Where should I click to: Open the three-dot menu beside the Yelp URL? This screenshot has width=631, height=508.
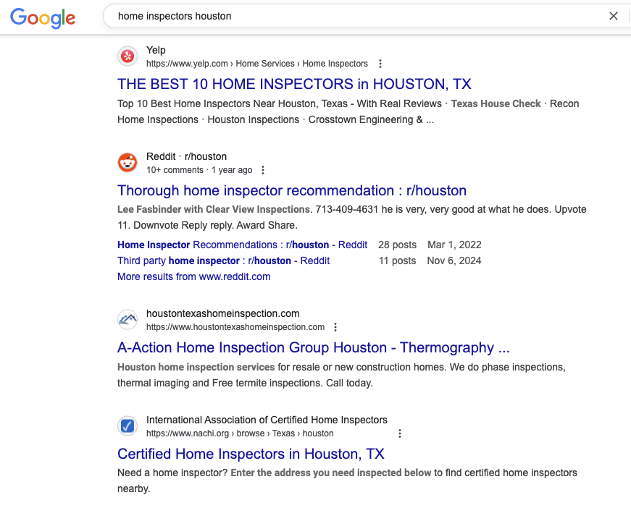point(380,64)
